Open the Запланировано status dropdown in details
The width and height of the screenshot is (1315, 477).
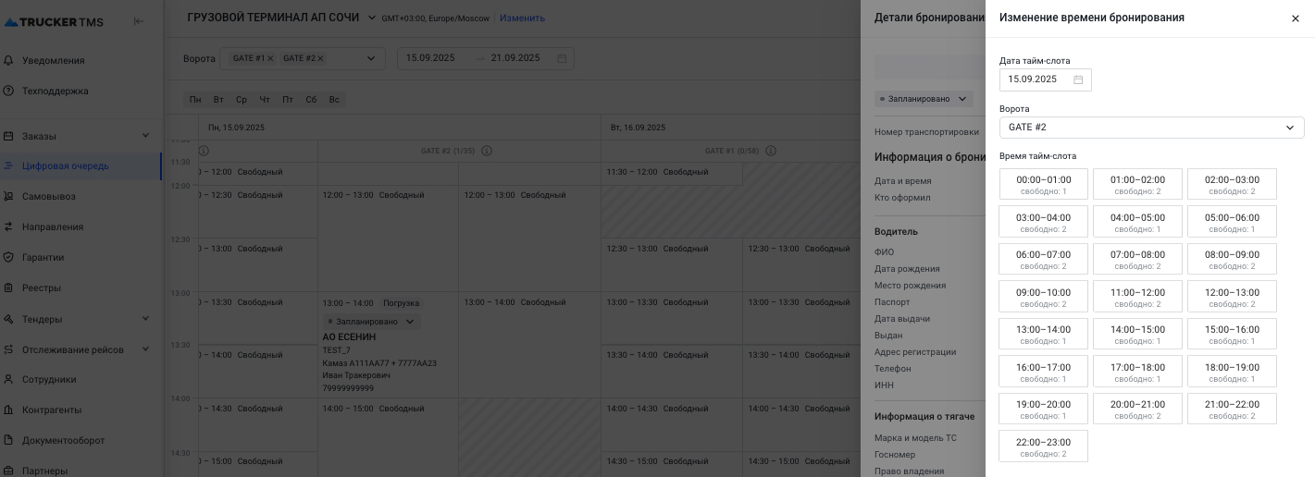click(923, 99)
